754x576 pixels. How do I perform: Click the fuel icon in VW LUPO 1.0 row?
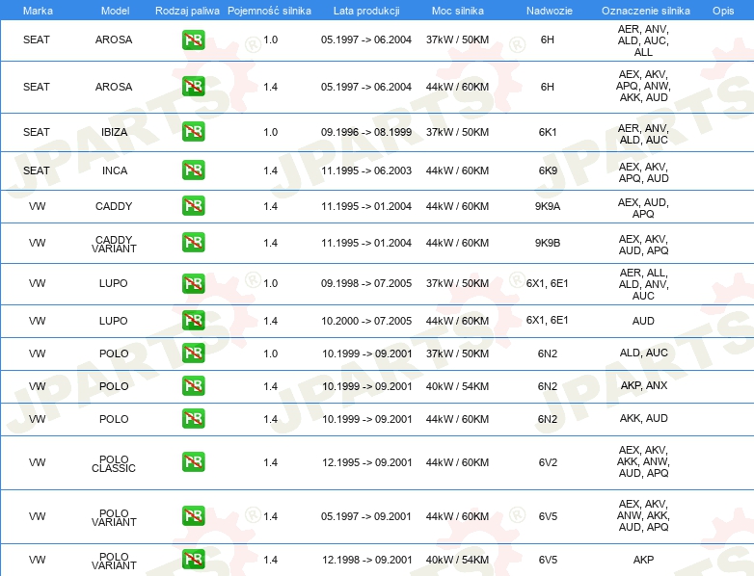pos(193,283)
